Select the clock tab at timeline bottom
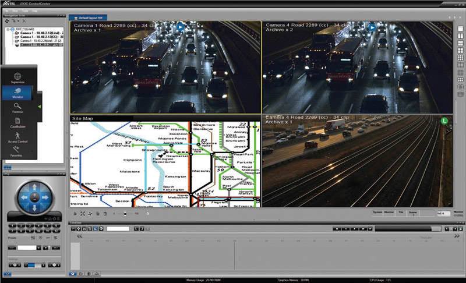This screenshot has height=283, width=466. coord(73,274)
